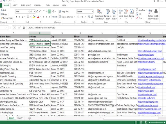Open the DATA ribbon tab

48,6
